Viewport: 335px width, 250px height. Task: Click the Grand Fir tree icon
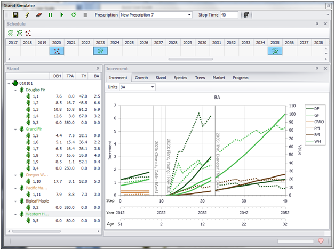tap(21, 129)
